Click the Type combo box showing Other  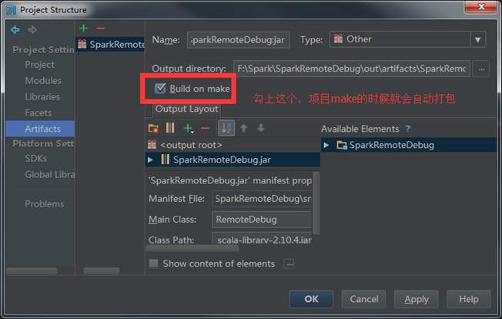(407, 39)
